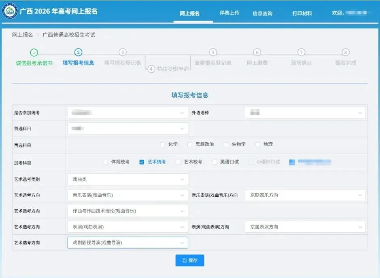Click step 1 green checkmark circle
The height and width of the screenshot is (278, 380).
pyautogui.click(x=34, y=52)
